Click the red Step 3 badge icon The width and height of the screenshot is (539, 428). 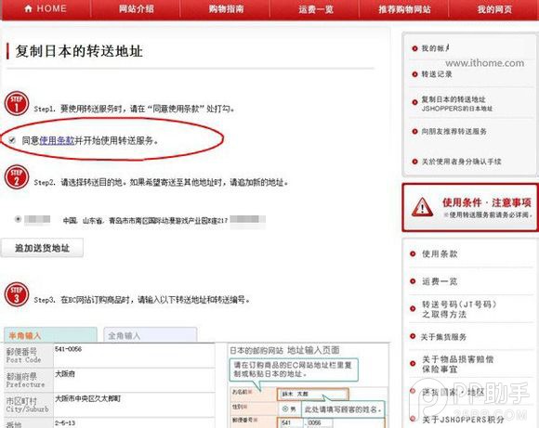coord(17,294)
